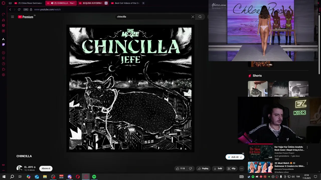
Task: Open NVIDIA icon in the system tray
Action: [x=269, y=177]
